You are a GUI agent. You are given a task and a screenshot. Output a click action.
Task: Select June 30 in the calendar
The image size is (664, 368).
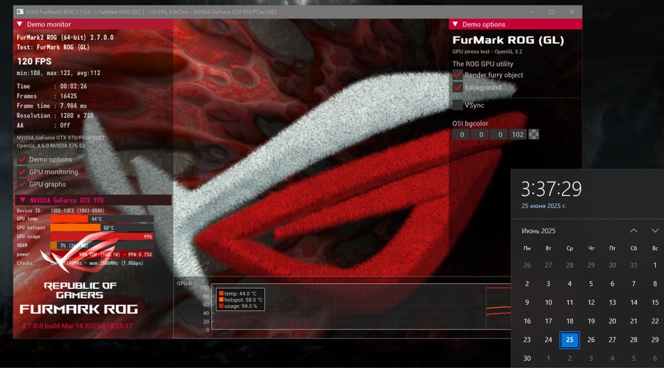click(x=527, y=358)
